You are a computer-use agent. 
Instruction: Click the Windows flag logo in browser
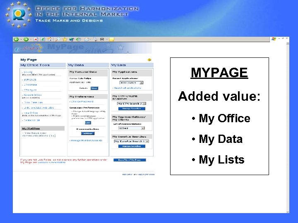coord(274,39)
